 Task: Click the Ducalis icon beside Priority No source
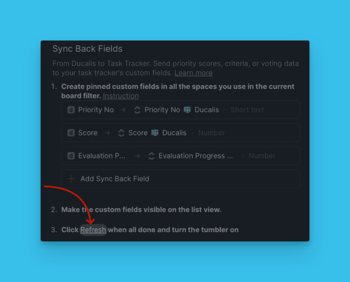tap(71, 110)
